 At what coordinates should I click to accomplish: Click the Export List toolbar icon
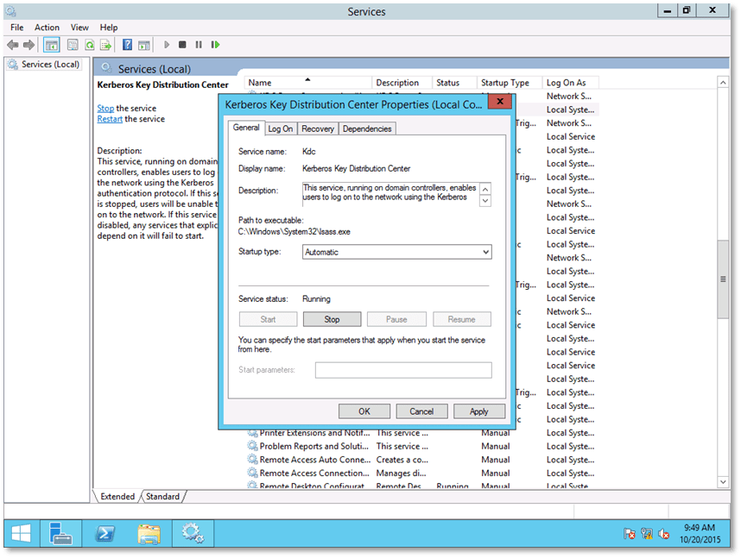(105, 45)
